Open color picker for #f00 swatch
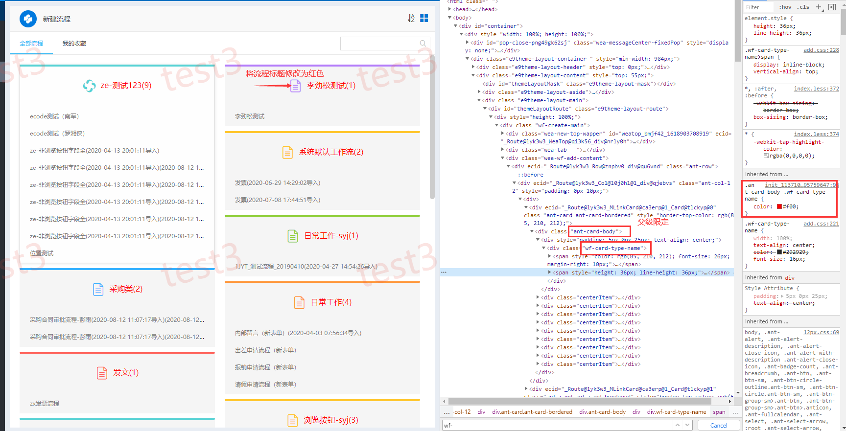 tap(779, 206)
